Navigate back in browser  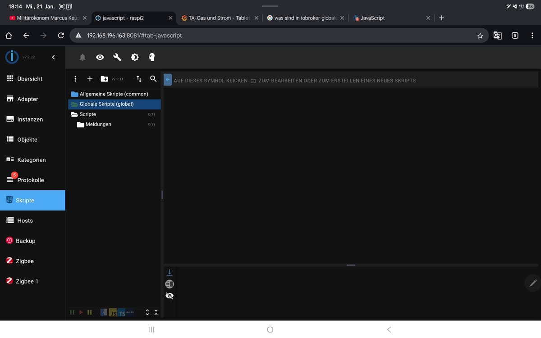click(26, 35)
